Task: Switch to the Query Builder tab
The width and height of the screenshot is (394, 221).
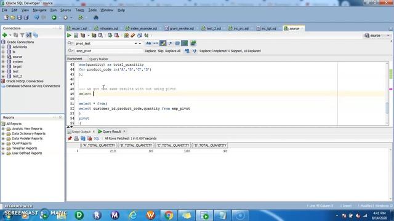Action: 98,59
